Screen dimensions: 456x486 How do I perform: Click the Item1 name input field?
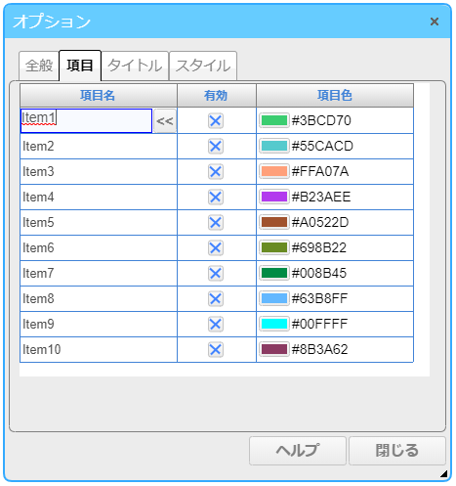[x=86, y=121]
